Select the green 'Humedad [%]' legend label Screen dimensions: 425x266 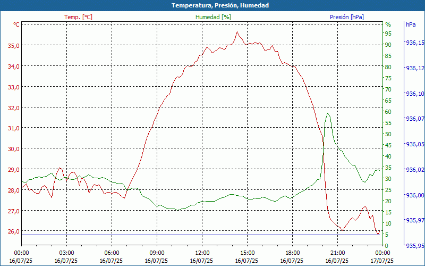click(213, 17)
